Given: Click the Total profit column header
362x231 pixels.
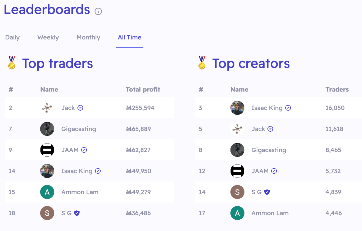Looking at the screenshot, I should 143,90.
